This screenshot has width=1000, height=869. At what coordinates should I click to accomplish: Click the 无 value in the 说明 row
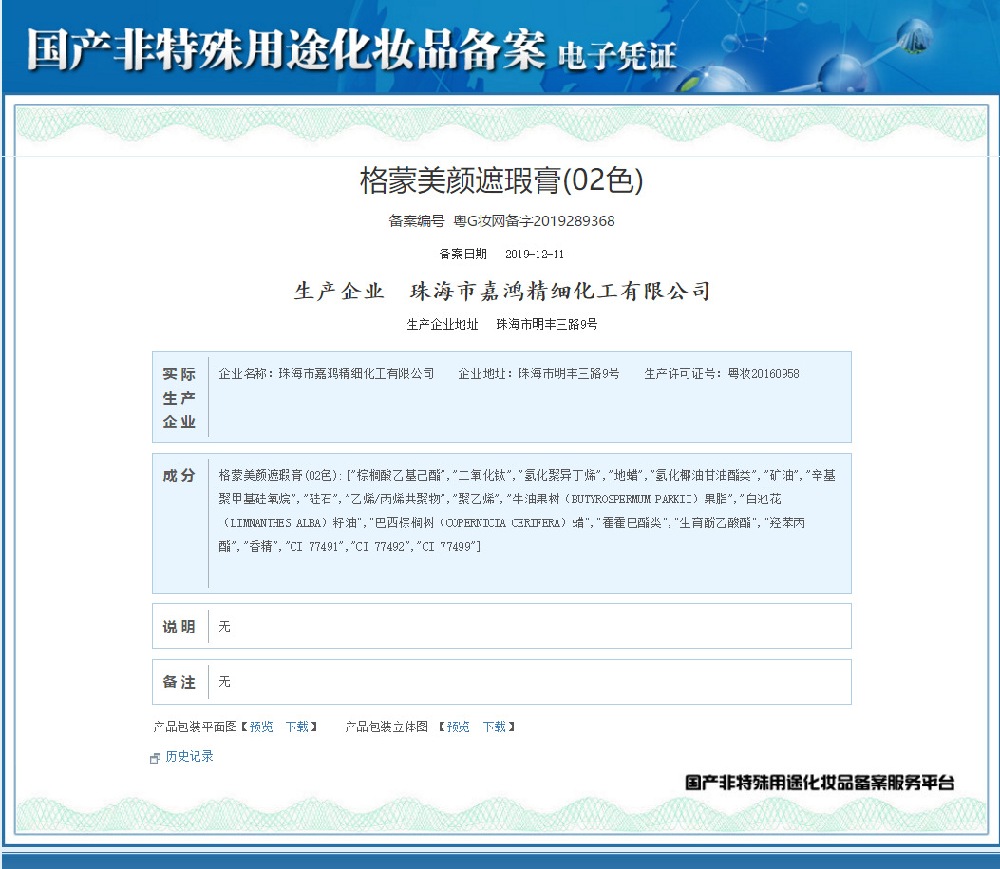224,627
